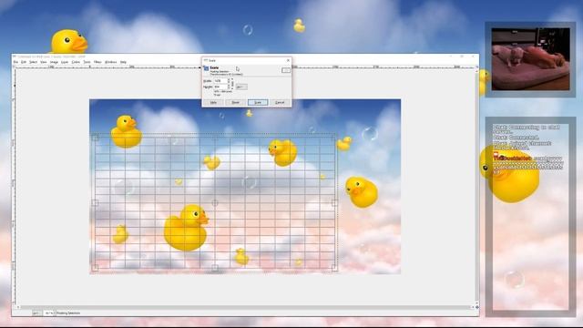Click the bottom-right scale handle on the canvas

tap(334, 267)
